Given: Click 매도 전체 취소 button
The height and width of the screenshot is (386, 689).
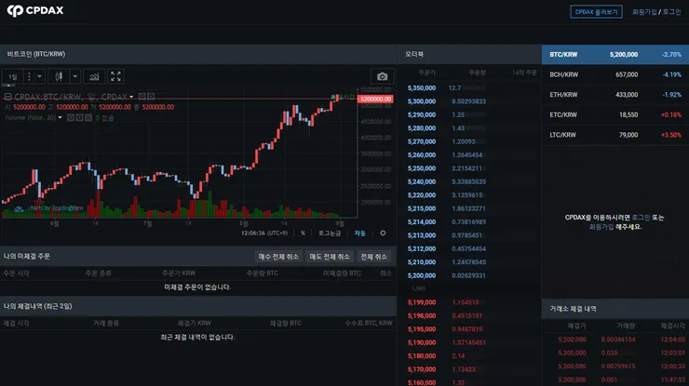Looking at the screenshot, I should (330, 257).
